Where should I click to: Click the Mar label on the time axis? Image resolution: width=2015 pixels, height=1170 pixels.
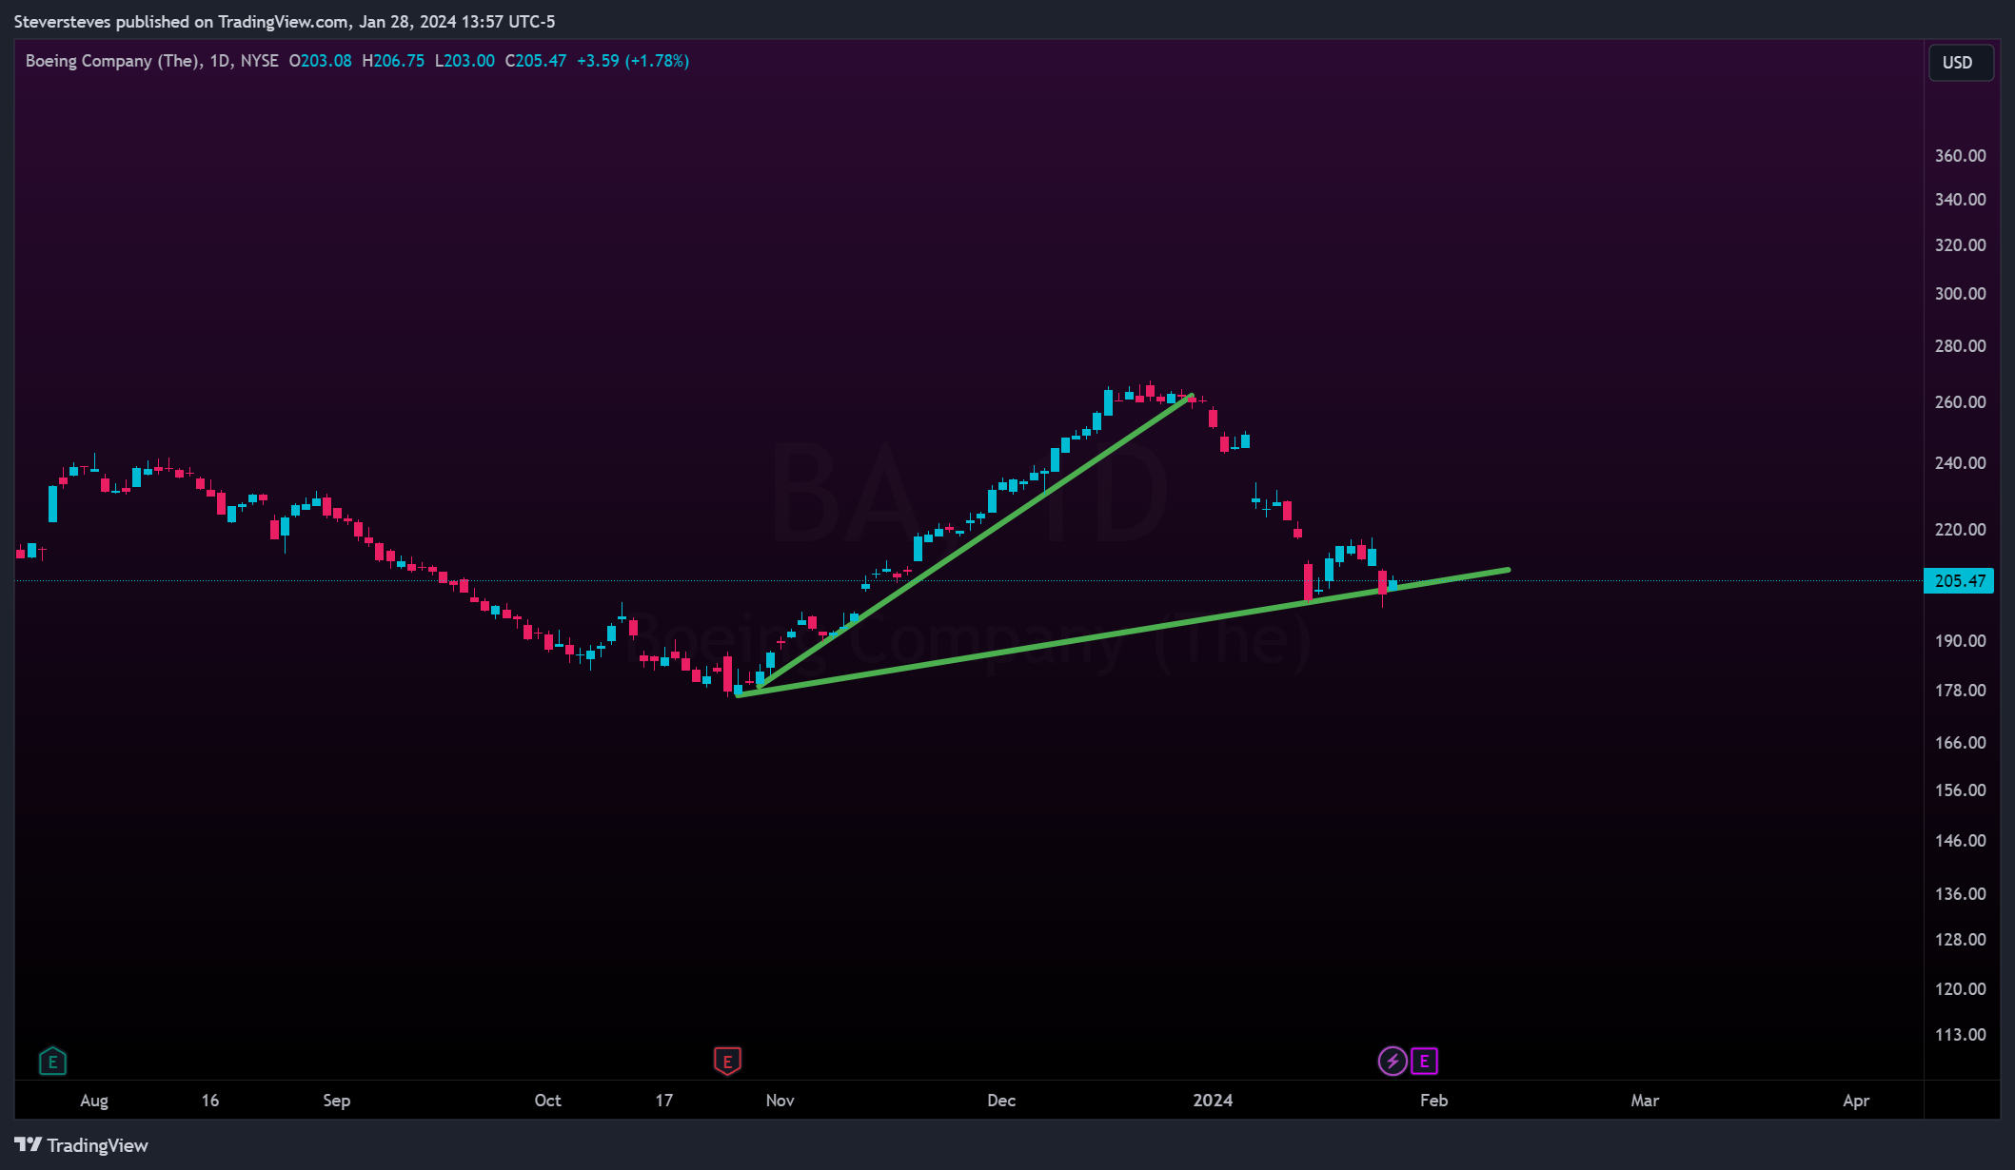pyautogui.click(x=1645, y=1101)
